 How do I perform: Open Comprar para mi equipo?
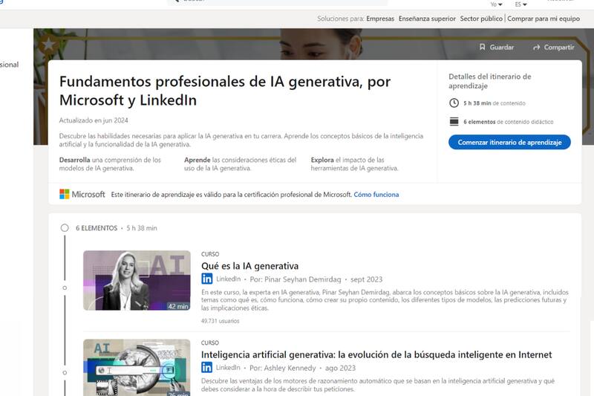pos(544,19)
